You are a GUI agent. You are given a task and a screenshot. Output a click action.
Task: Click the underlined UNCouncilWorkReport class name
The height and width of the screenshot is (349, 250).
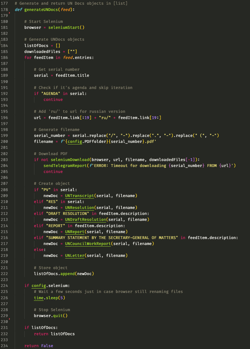(x=88, y=244)
